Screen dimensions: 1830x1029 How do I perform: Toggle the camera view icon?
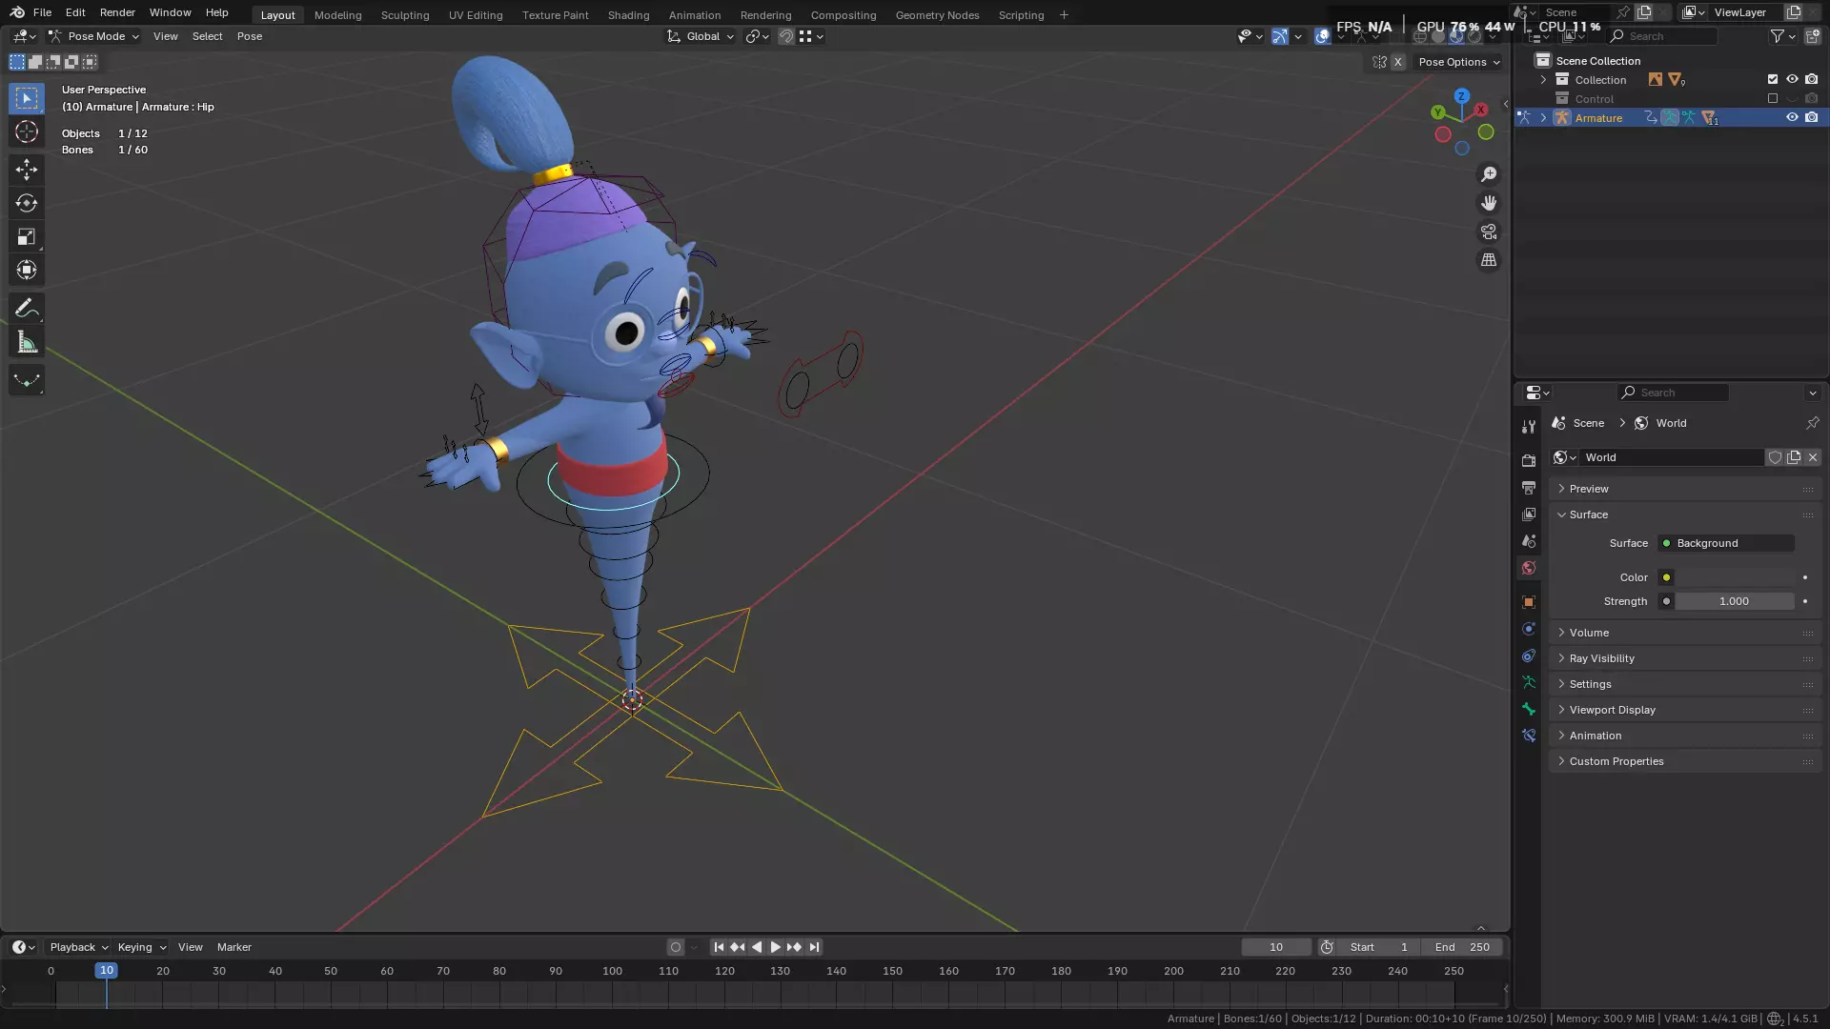(x=1489, y=232)
